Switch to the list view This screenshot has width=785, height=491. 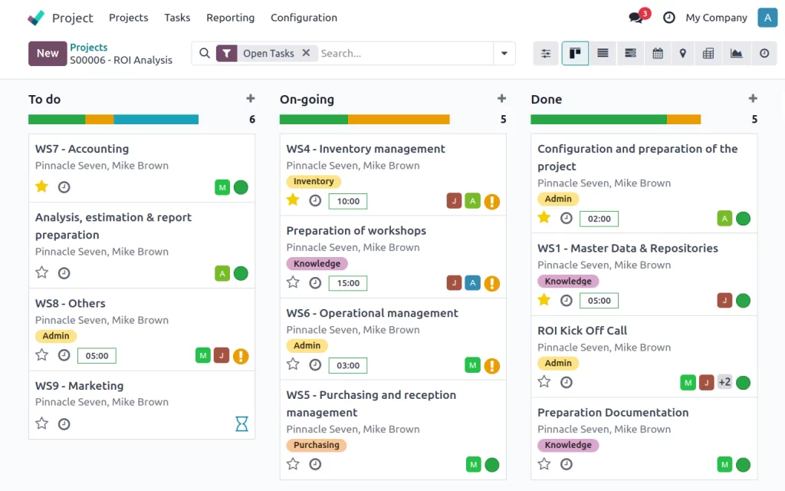[603, 54]
